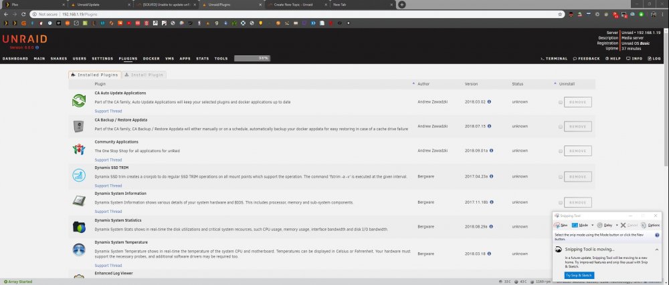Click the info icon beside Unraid version 6.6.0

tap(37, 47)
